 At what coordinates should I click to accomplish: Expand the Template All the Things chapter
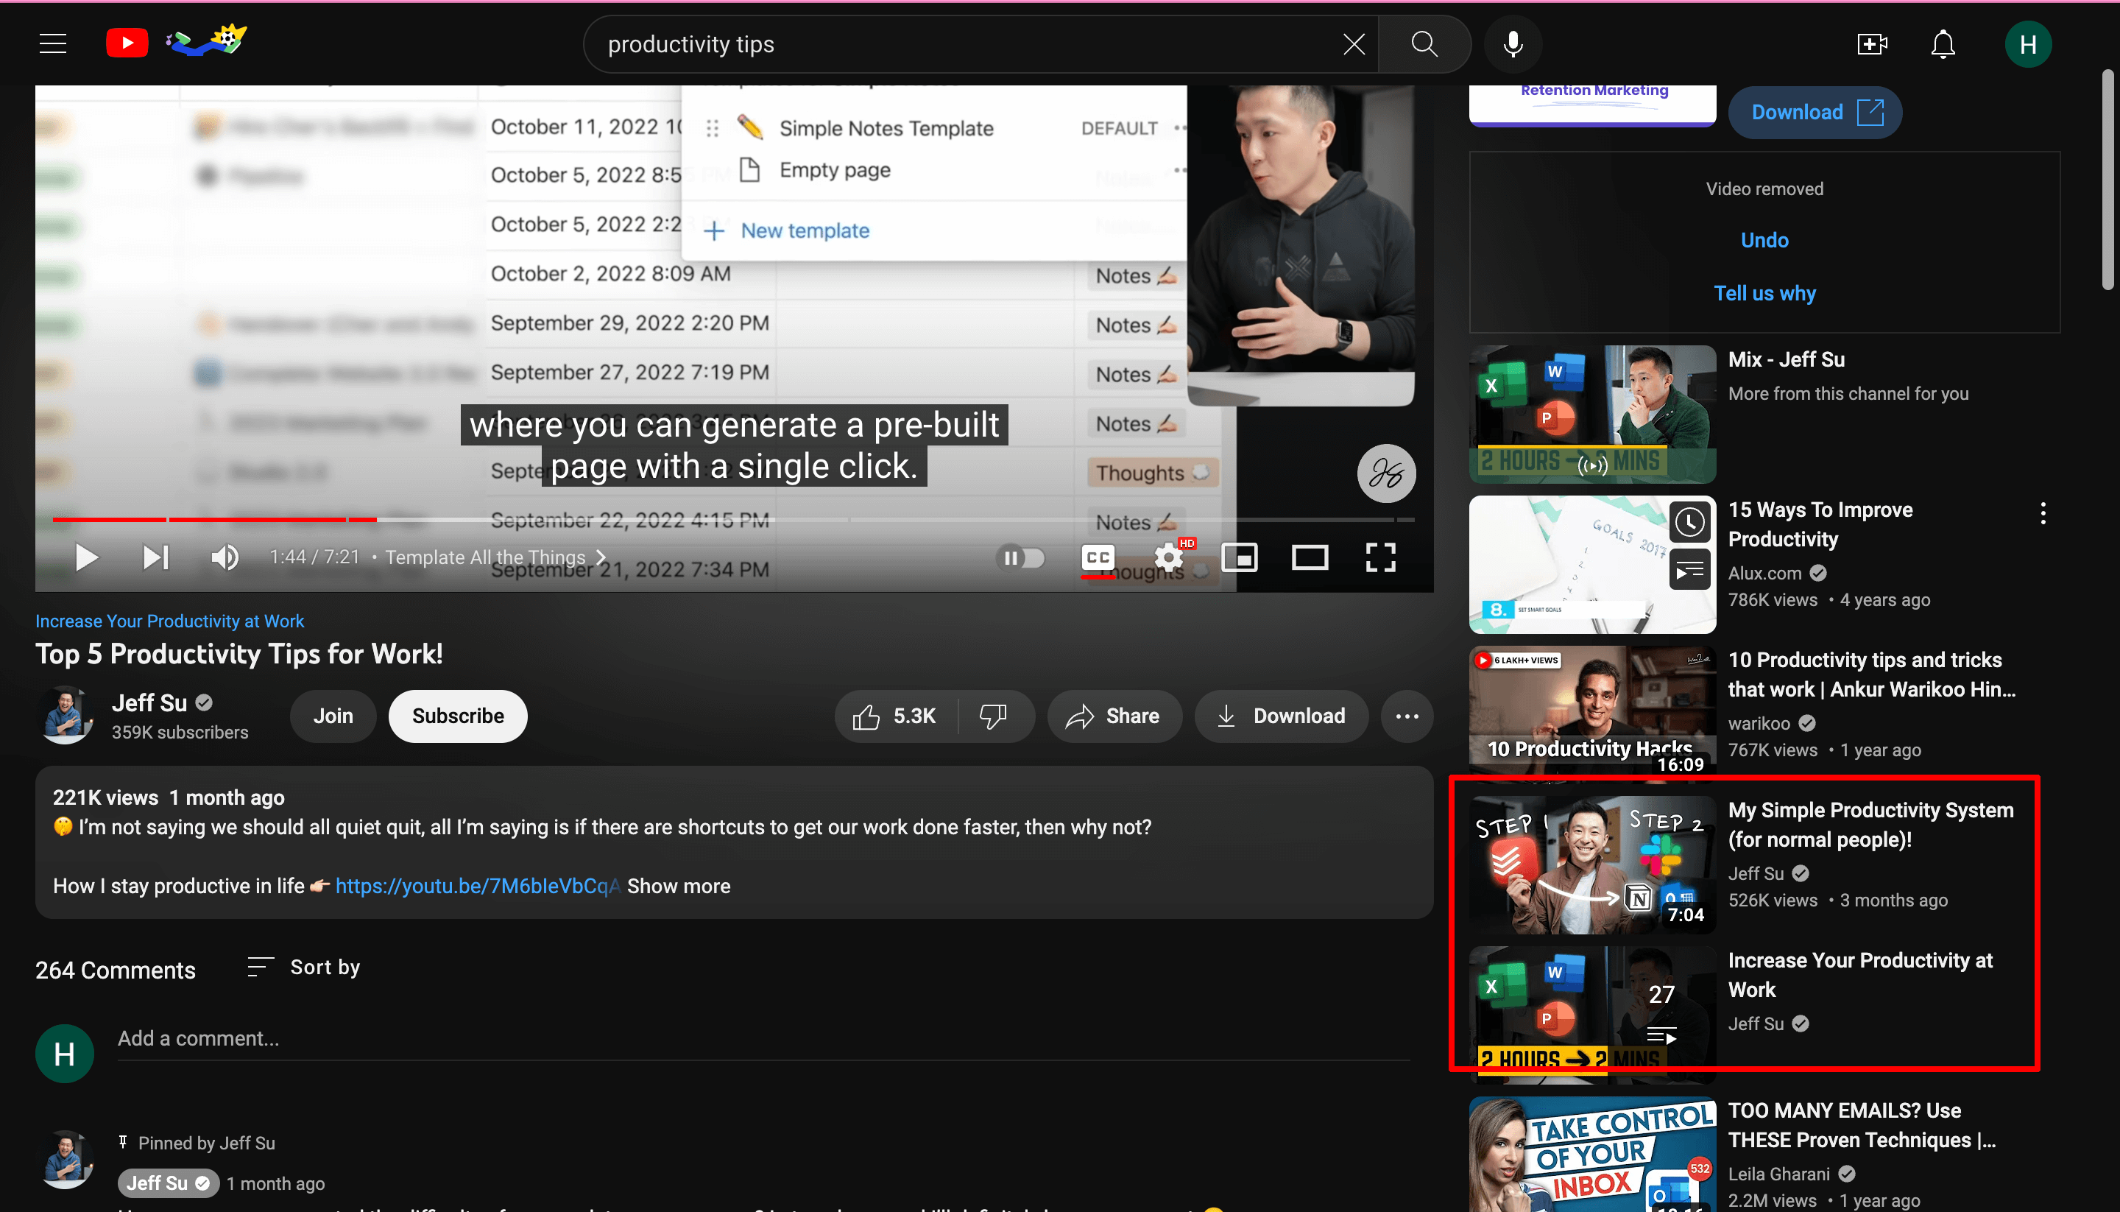click(x=495, y=557)
